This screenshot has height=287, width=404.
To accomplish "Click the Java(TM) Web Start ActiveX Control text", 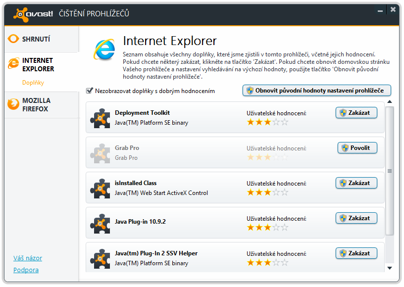I will point(161,193).
